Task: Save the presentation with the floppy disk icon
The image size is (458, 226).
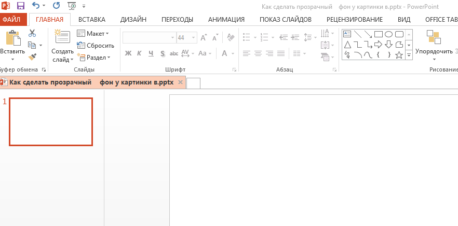Action: pyautogui.click(x=20, y=6)
